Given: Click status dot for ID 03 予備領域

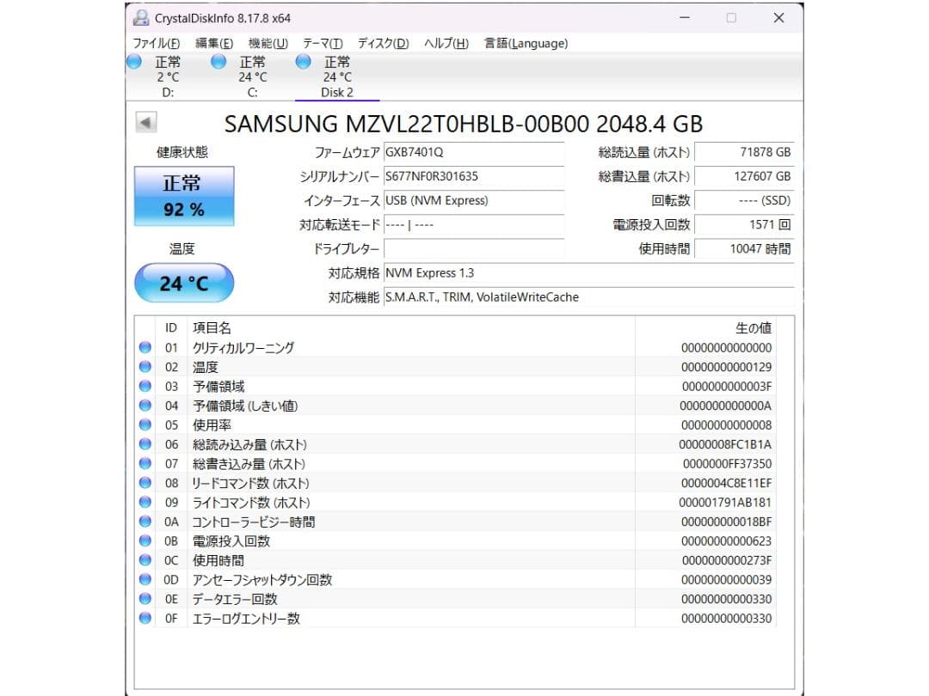Looking at the screenshot, I should [x=145, y=386].
